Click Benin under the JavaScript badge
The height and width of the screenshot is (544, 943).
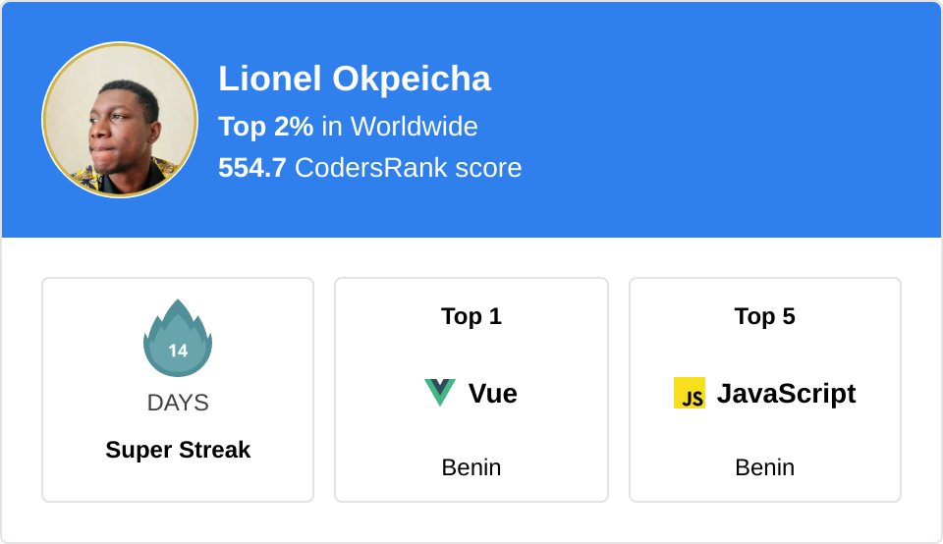pos(765,467)
